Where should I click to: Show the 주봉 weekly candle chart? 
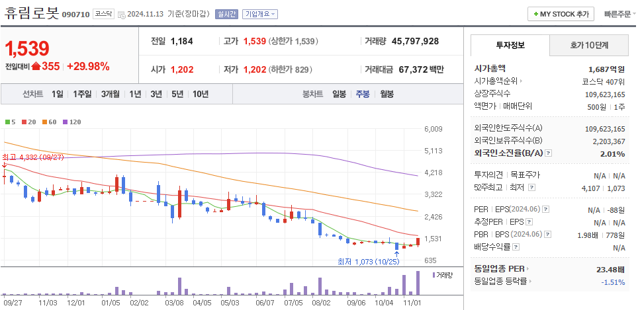click(x=363, y=95)
